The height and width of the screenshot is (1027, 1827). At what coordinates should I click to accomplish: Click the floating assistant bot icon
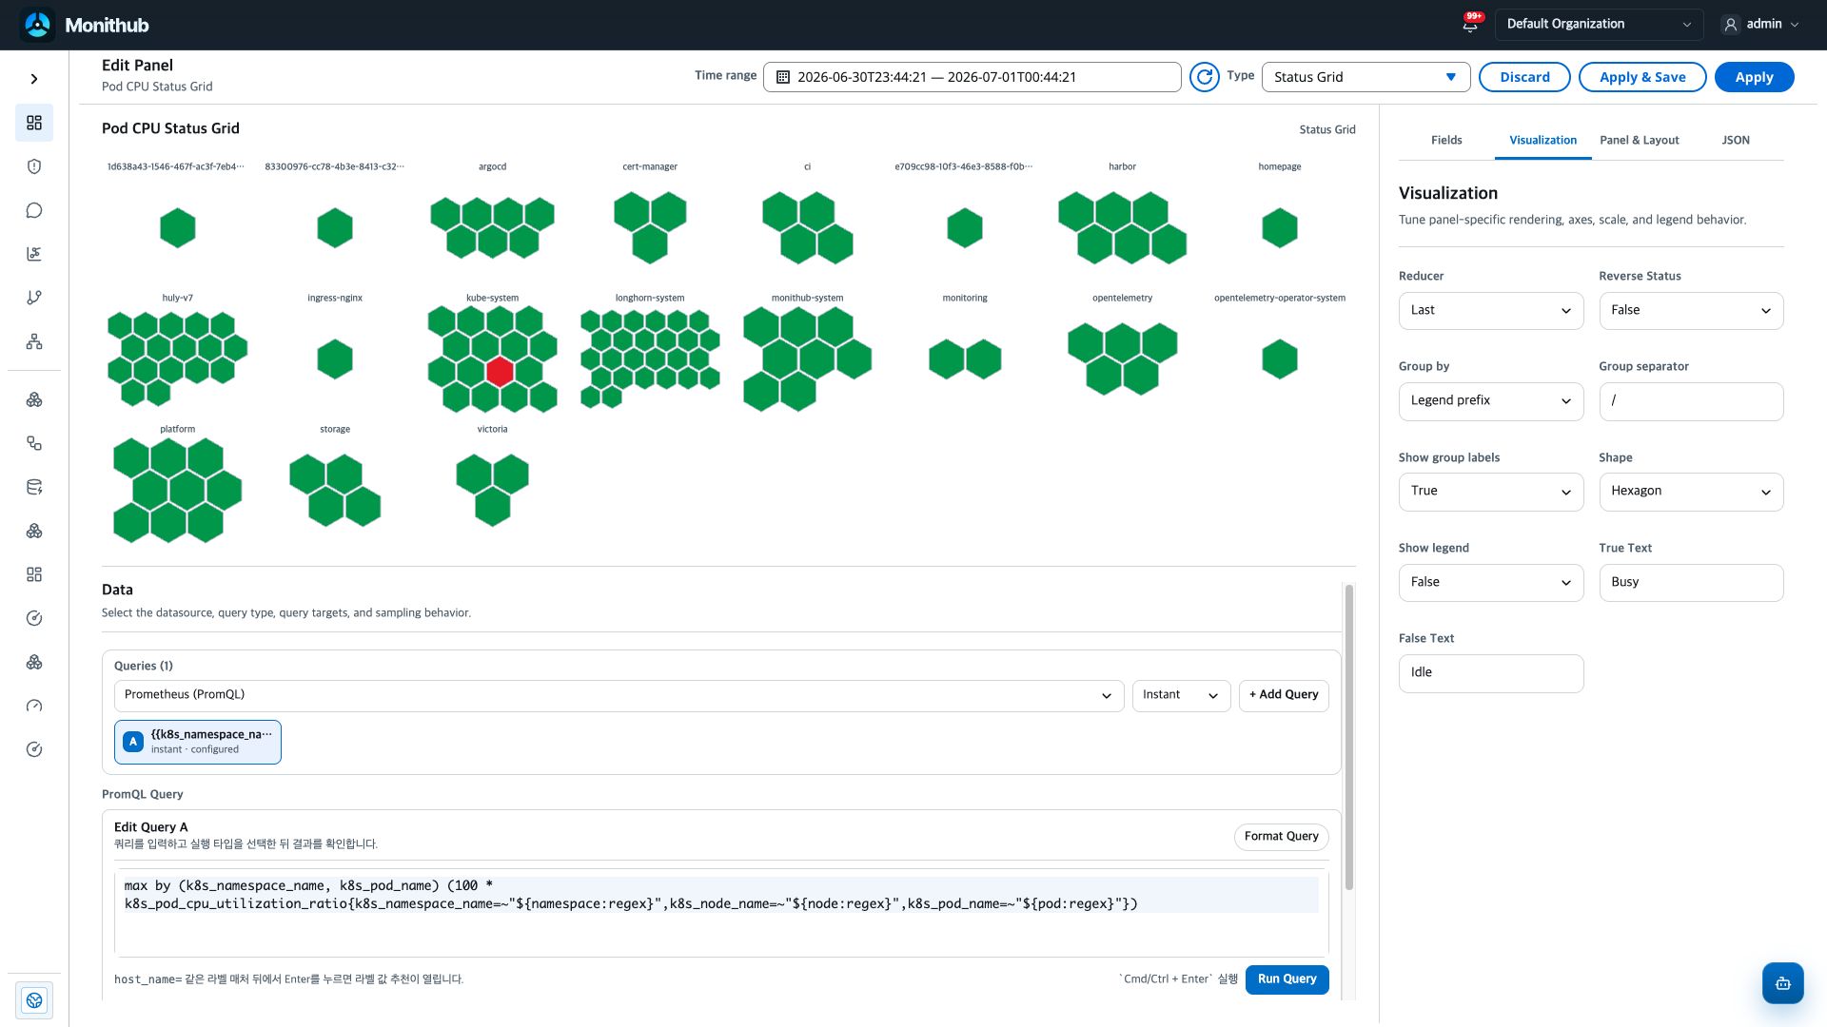(1782, 983)
